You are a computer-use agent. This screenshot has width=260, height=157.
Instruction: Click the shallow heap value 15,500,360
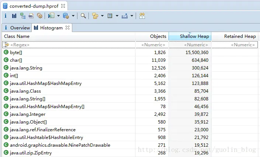point(197,53)
